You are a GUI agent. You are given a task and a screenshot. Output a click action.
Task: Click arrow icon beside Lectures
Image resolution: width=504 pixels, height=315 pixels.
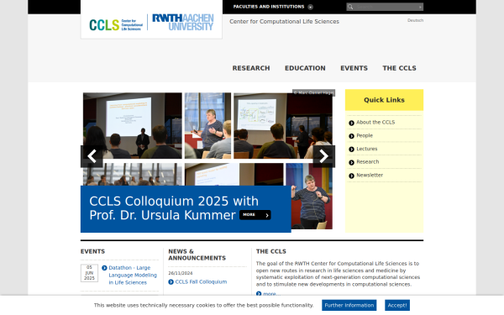point(351,150)
